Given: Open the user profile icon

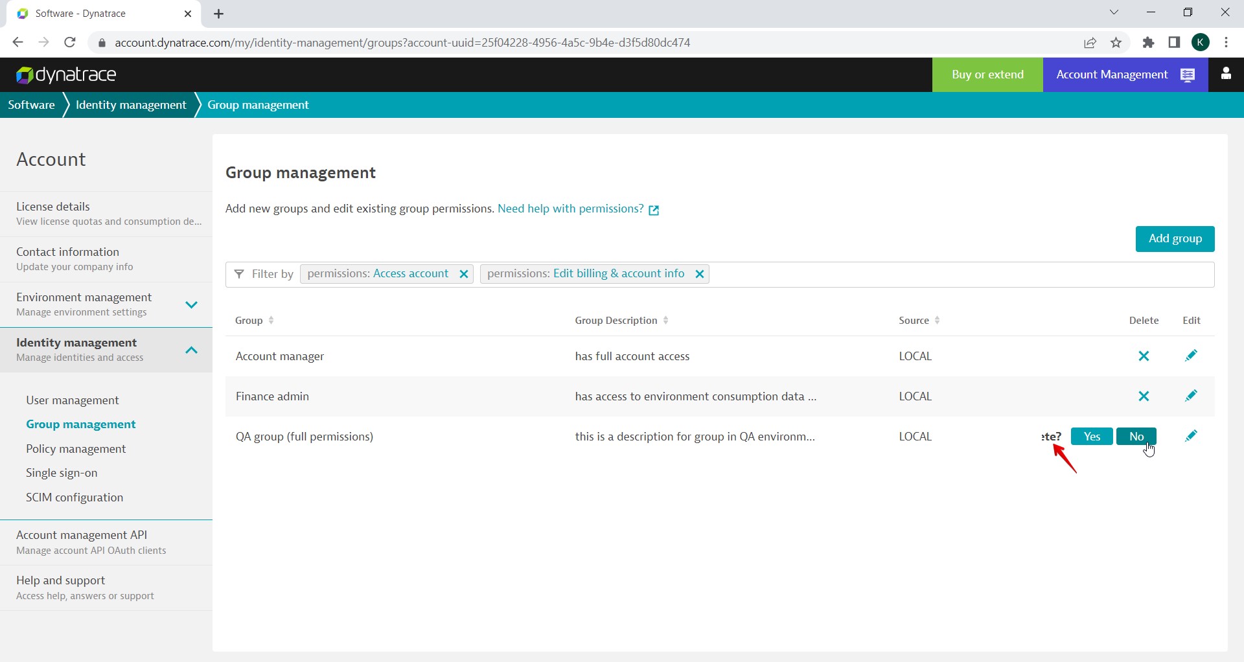Looking at the screenshot, I should [1226, 74].
